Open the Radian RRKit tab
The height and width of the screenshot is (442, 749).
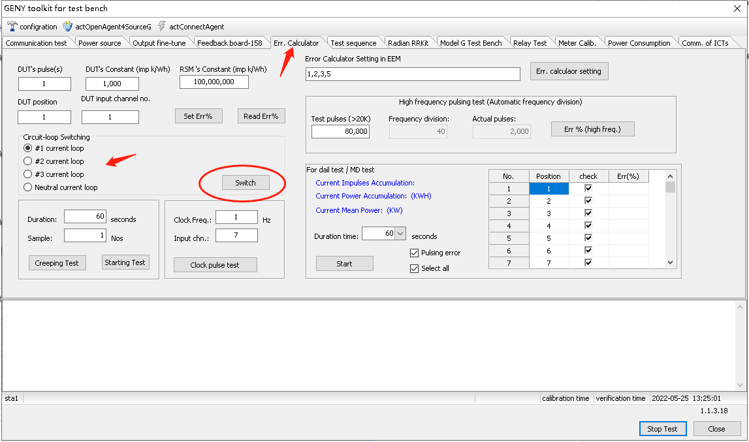(408, 43)
